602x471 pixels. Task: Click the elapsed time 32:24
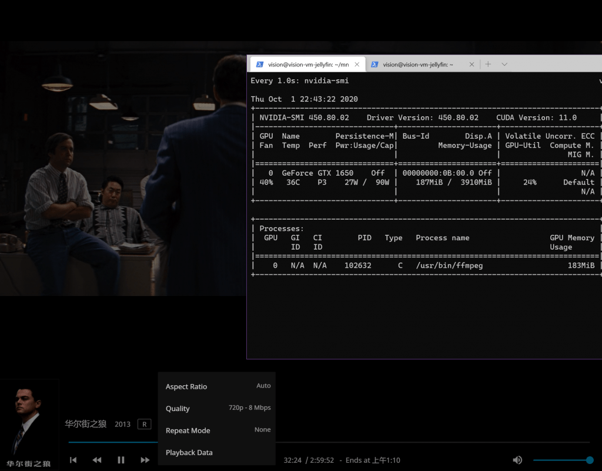(293, 460)
